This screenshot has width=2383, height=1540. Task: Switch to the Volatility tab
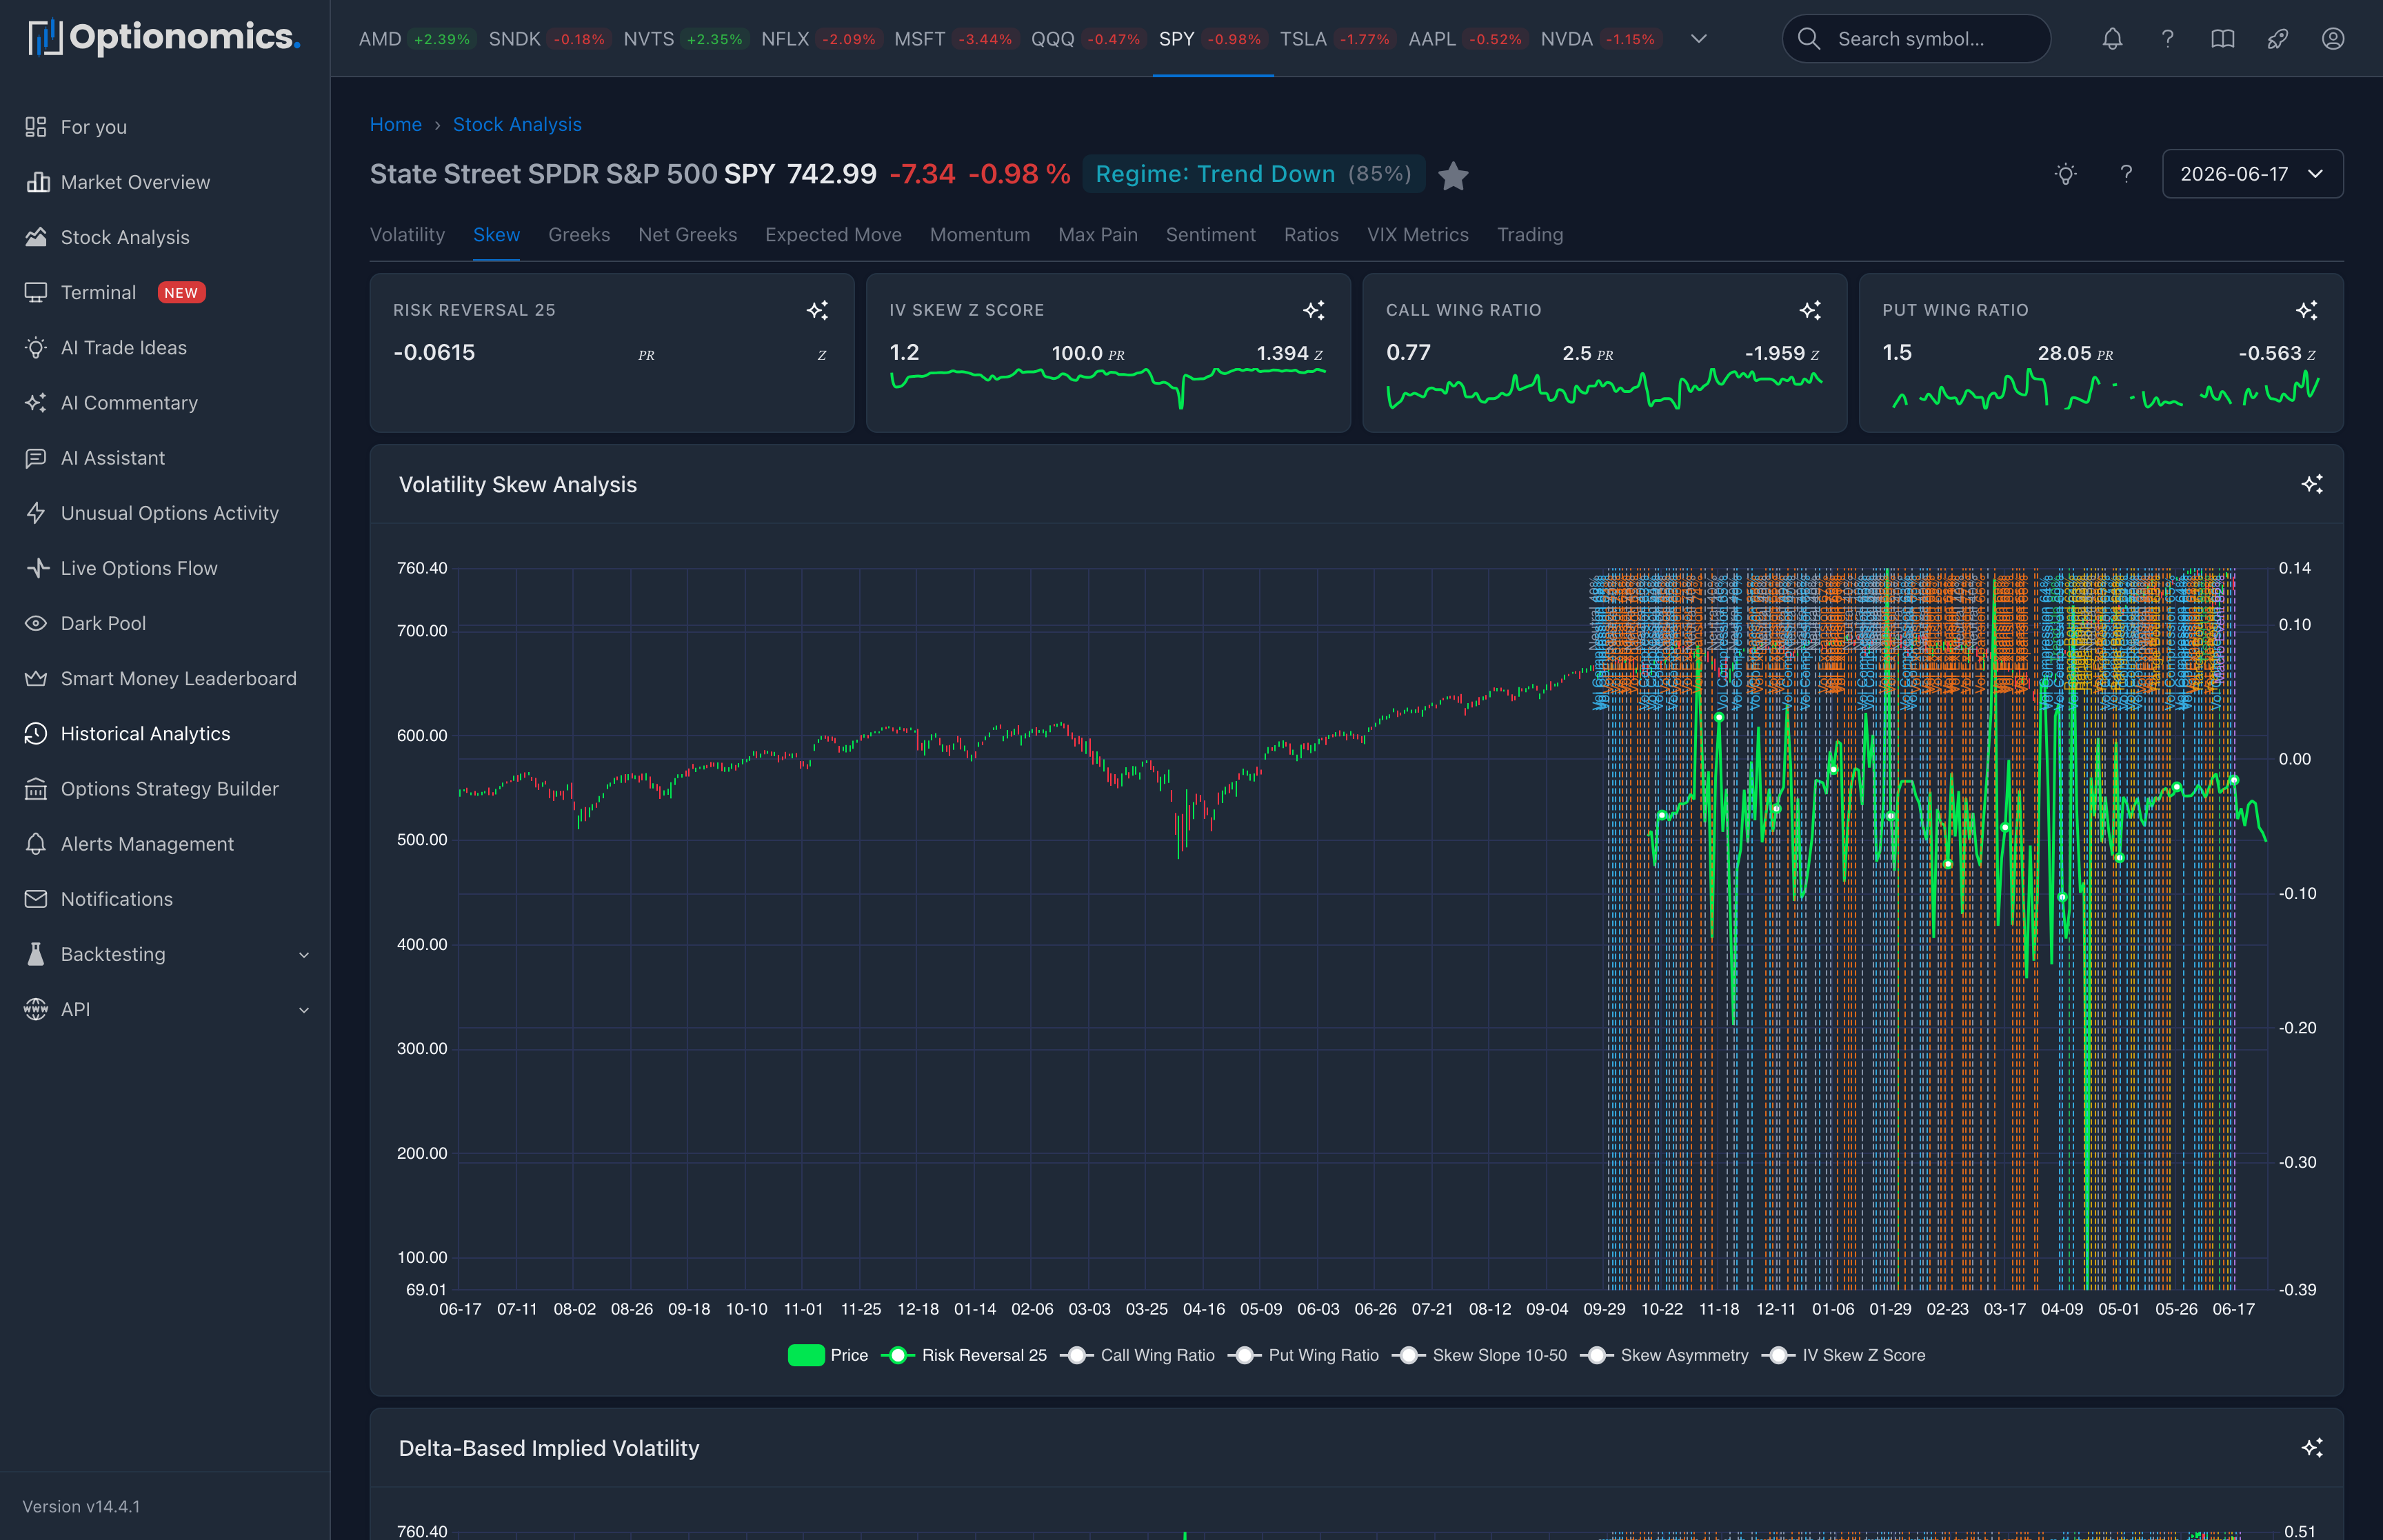[407, 235]
